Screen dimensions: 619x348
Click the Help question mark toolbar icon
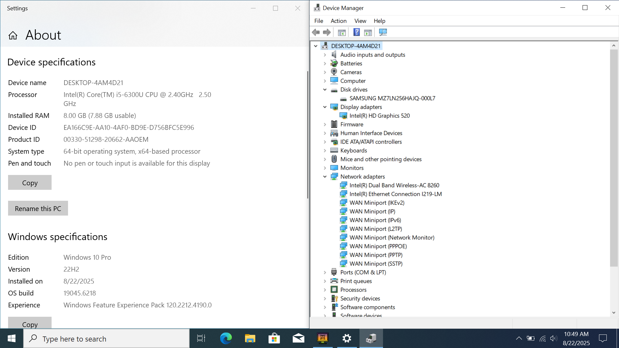pyautogui.click(x=356, y=32)
